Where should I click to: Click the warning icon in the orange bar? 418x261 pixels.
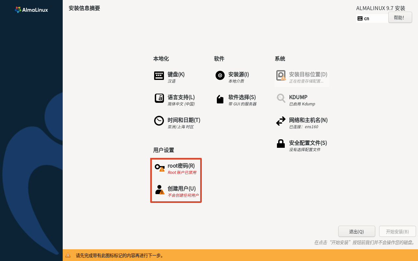pos(68,255)
